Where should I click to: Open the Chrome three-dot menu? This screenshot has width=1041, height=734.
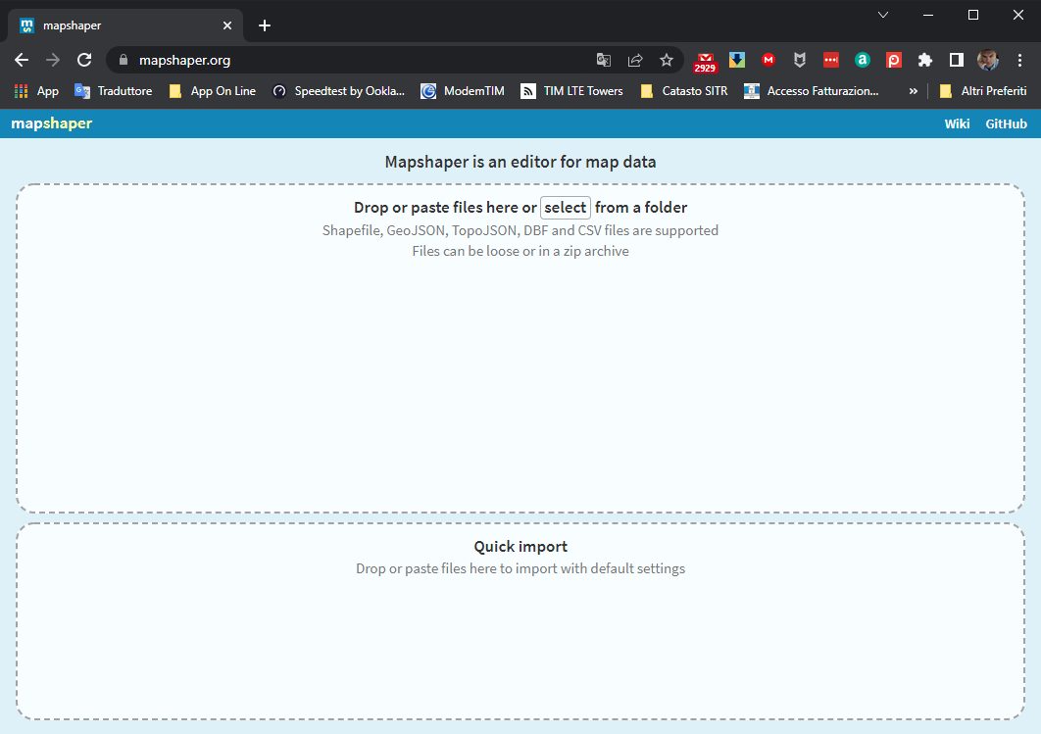pos(1019,60)
